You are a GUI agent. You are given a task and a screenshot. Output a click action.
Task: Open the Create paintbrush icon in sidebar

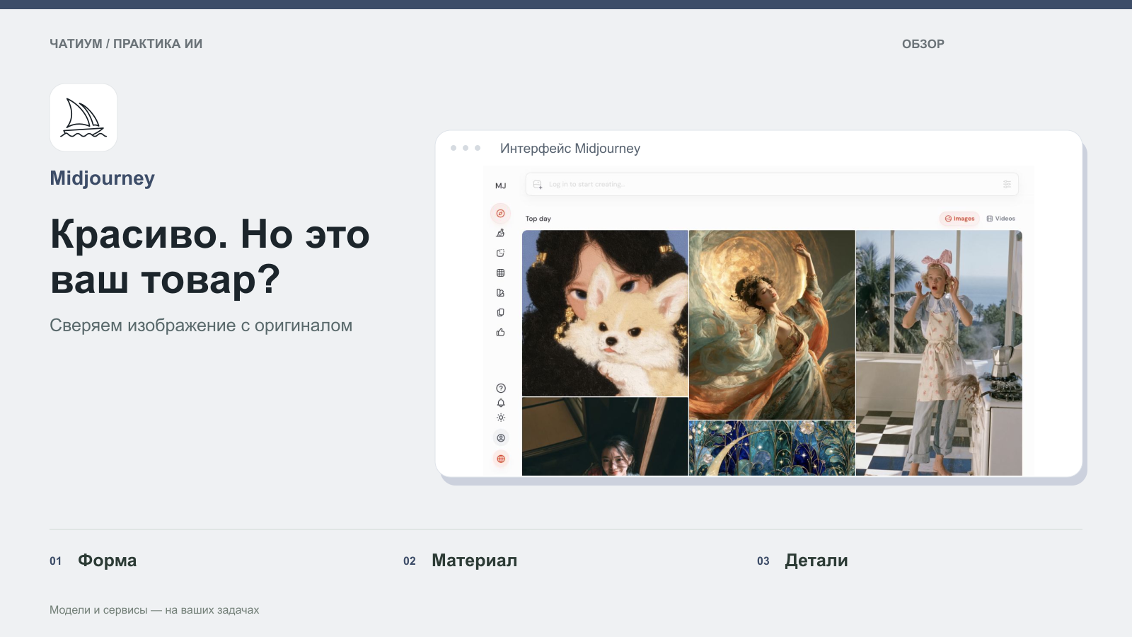[x=500, y=233]
